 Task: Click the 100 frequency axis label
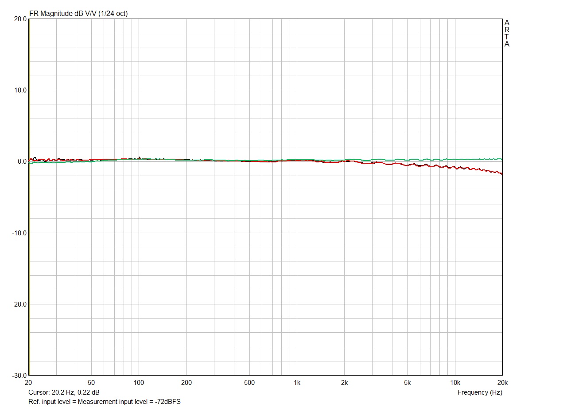point(139,383)
